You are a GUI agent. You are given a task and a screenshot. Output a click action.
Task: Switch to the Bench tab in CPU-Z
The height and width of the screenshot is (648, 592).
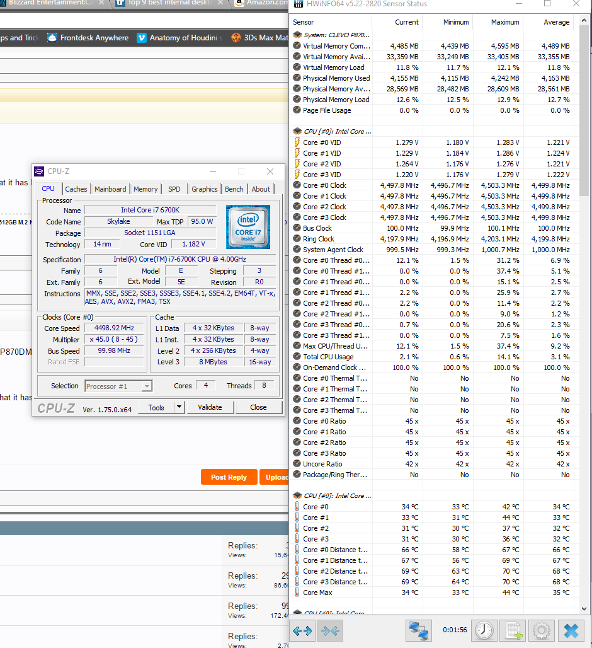point(234,189)
